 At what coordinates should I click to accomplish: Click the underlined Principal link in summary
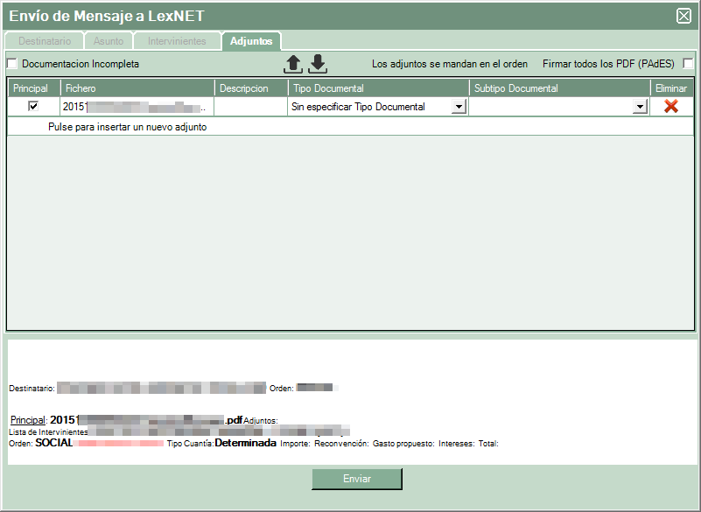28,420
